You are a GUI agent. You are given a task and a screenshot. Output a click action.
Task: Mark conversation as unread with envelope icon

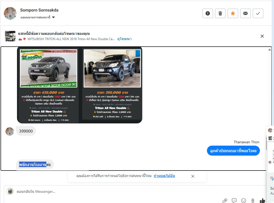(245, 13)
